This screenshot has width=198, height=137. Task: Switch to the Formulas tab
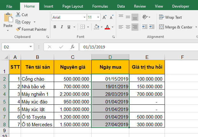[100, 6]
